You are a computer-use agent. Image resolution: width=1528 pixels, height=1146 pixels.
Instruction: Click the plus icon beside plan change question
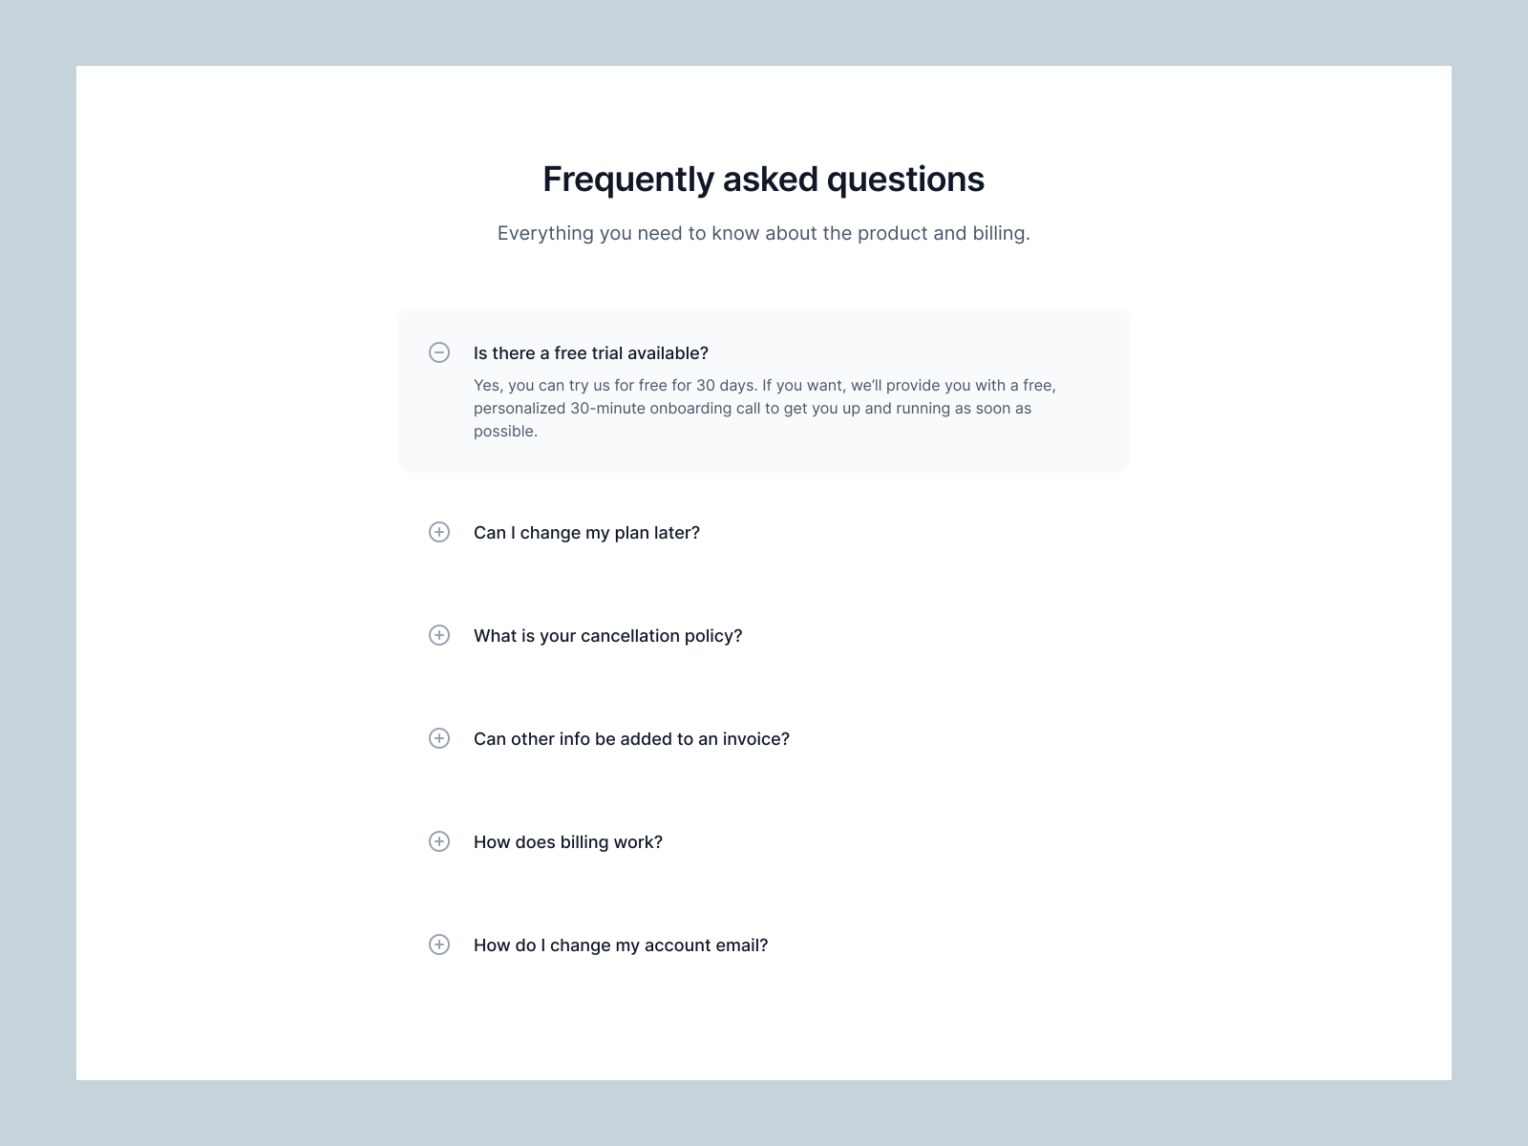pyautogui.click(x=439, y=532)
